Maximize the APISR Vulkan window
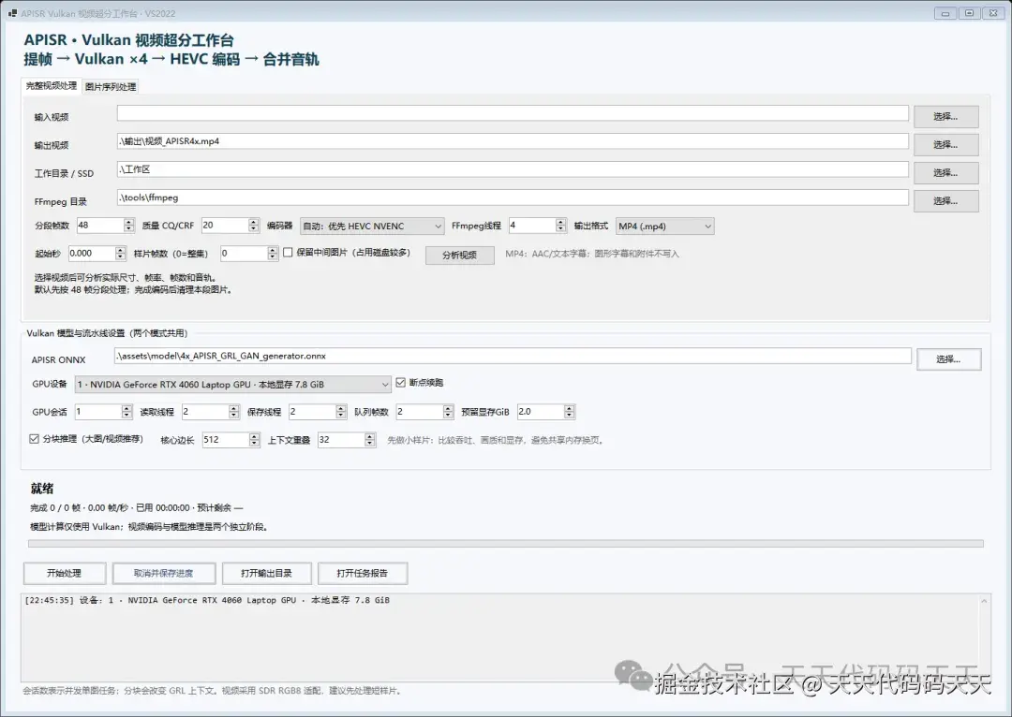 [970, 13]
